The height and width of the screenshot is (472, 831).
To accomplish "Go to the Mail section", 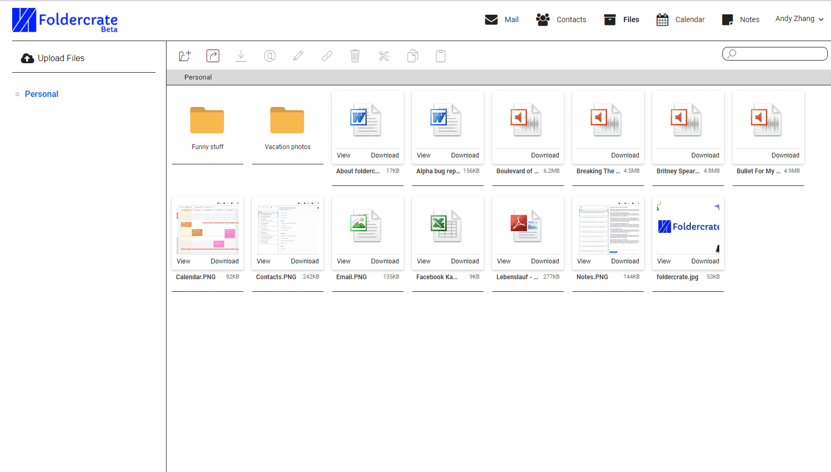I will [x=502, y=19].
